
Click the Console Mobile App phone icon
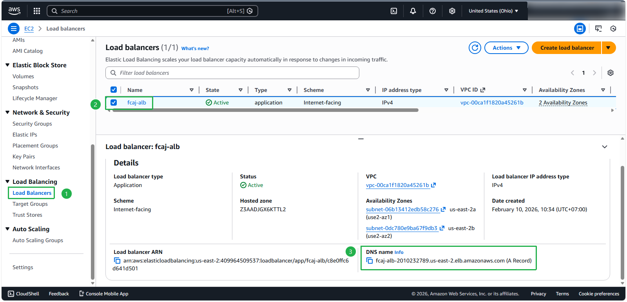82,294
